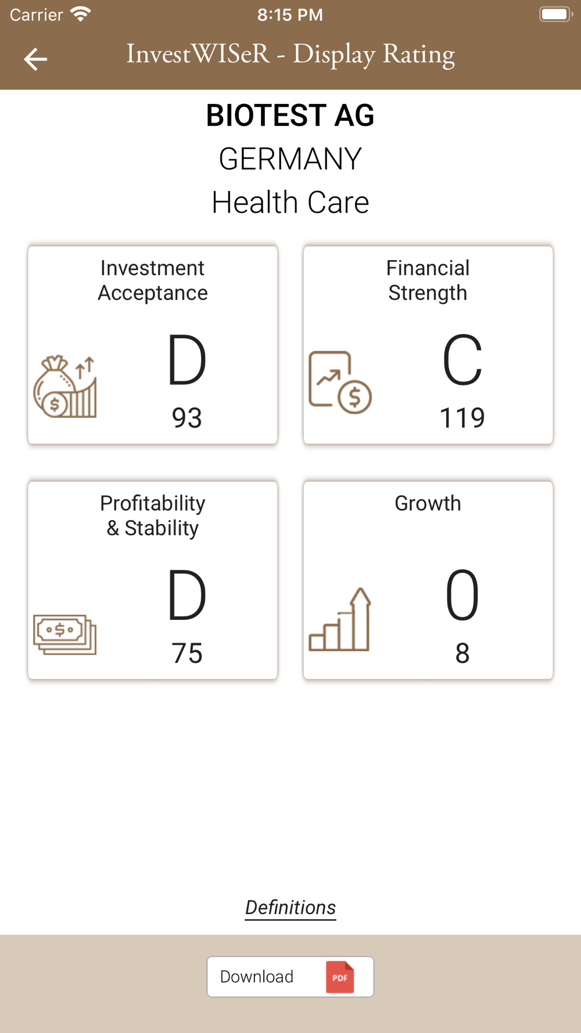This screenshot has height=1033, width=581.
Task: Click the money bag Investment Acceptance icon
Action: point(65,386)
